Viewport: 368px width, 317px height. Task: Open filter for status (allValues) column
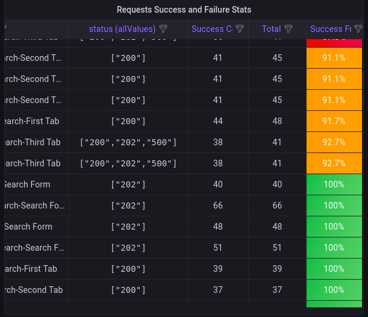[x=163, y=29]
